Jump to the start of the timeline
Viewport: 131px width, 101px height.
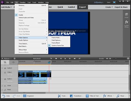click(56, 59)
